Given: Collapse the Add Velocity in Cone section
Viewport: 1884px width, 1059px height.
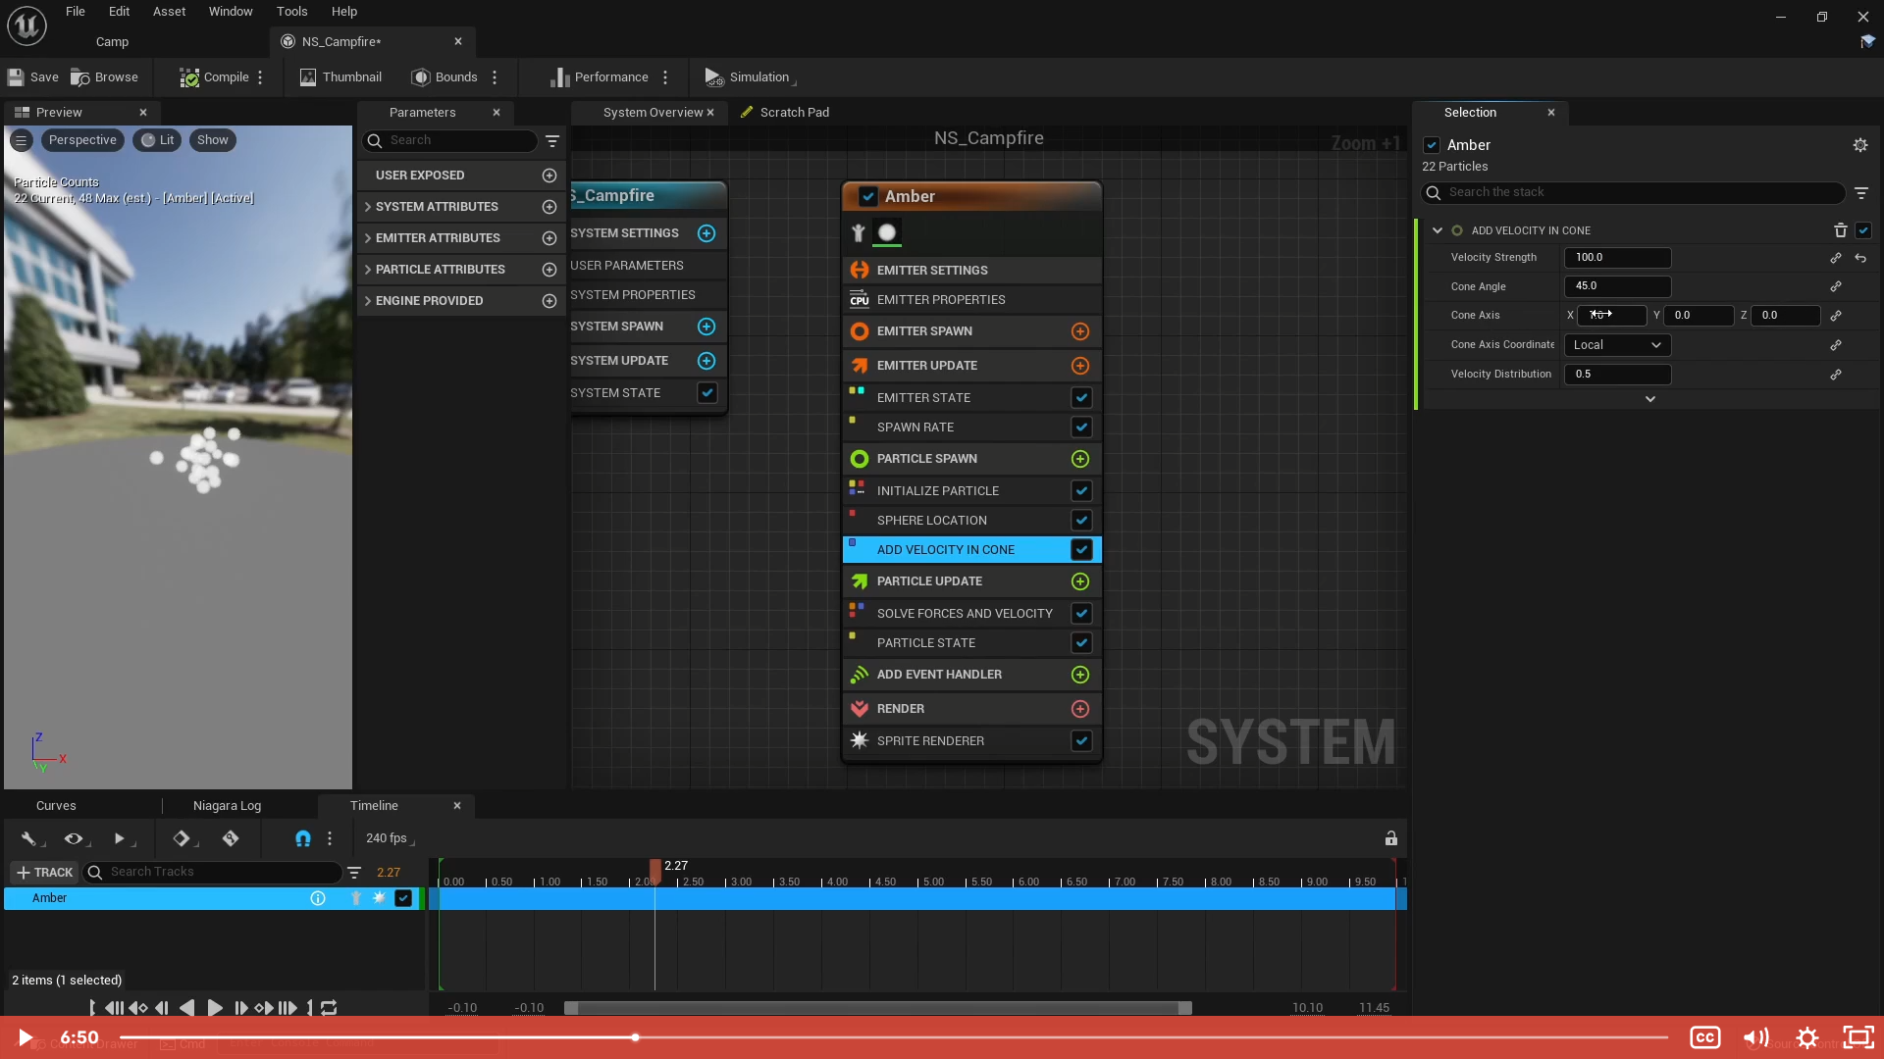Looking at the screenshot, I should coord(1438,230).
